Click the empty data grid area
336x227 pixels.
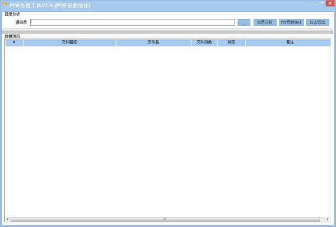pyautogui.click(x=168, y=129)
